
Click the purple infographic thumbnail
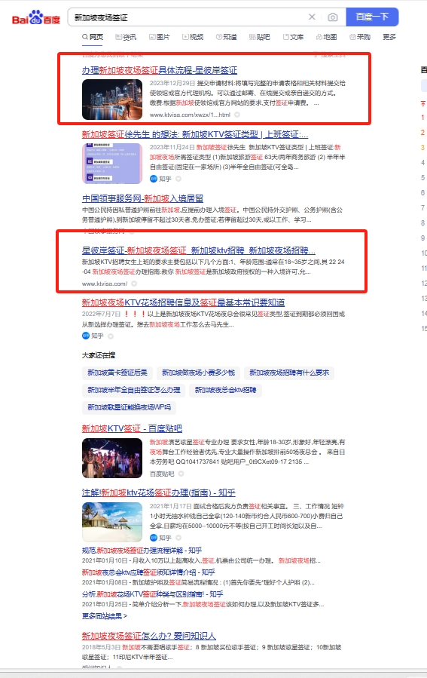coord(112,164)
